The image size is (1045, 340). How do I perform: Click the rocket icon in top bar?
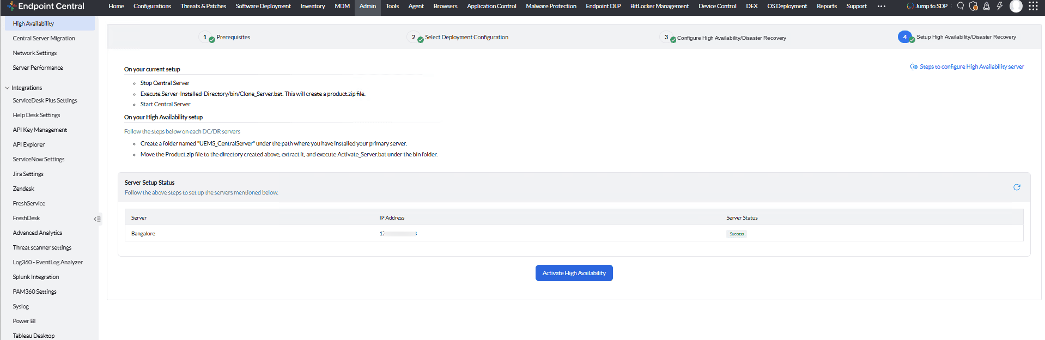click(986, 6)
